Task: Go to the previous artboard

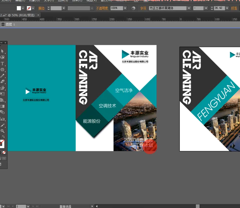Action: tap(12, 206)
